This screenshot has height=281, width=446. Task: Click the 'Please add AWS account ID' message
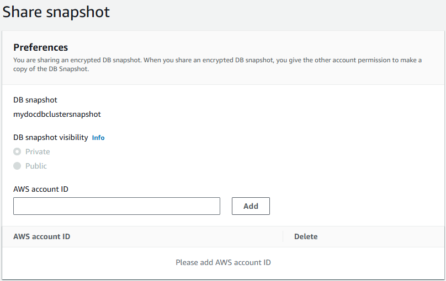coord(223,262)
